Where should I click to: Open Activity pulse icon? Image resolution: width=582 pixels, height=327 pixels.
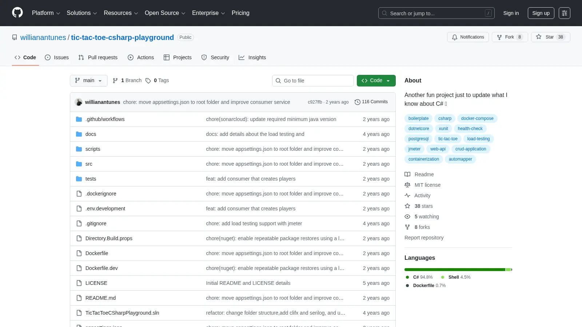pyautogui.click(x=407, y=195)
